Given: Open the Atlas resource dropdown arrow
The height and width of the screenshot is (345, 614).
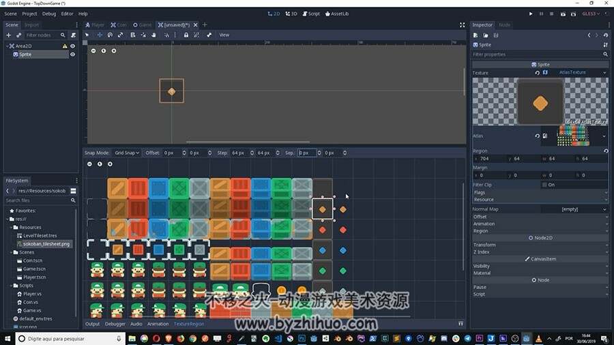Looking at the screenshot, I should tap(604, 136).
